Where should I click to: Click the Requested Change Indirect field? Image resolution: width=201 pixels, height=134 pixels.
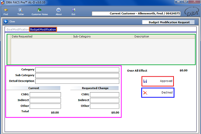point(105,100)
